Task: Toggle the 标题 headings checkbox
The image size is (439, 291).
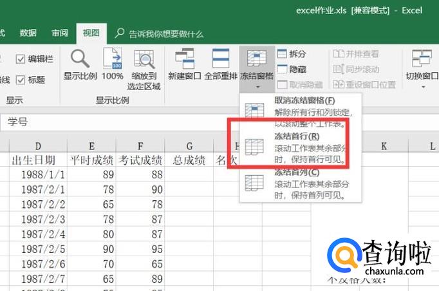Action: [x=21, y=80]
